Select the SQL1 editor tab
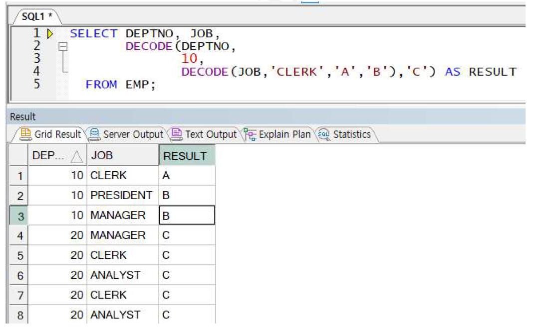Image resolution: width=551 pixels, height=327 pixels. point(36,16)
